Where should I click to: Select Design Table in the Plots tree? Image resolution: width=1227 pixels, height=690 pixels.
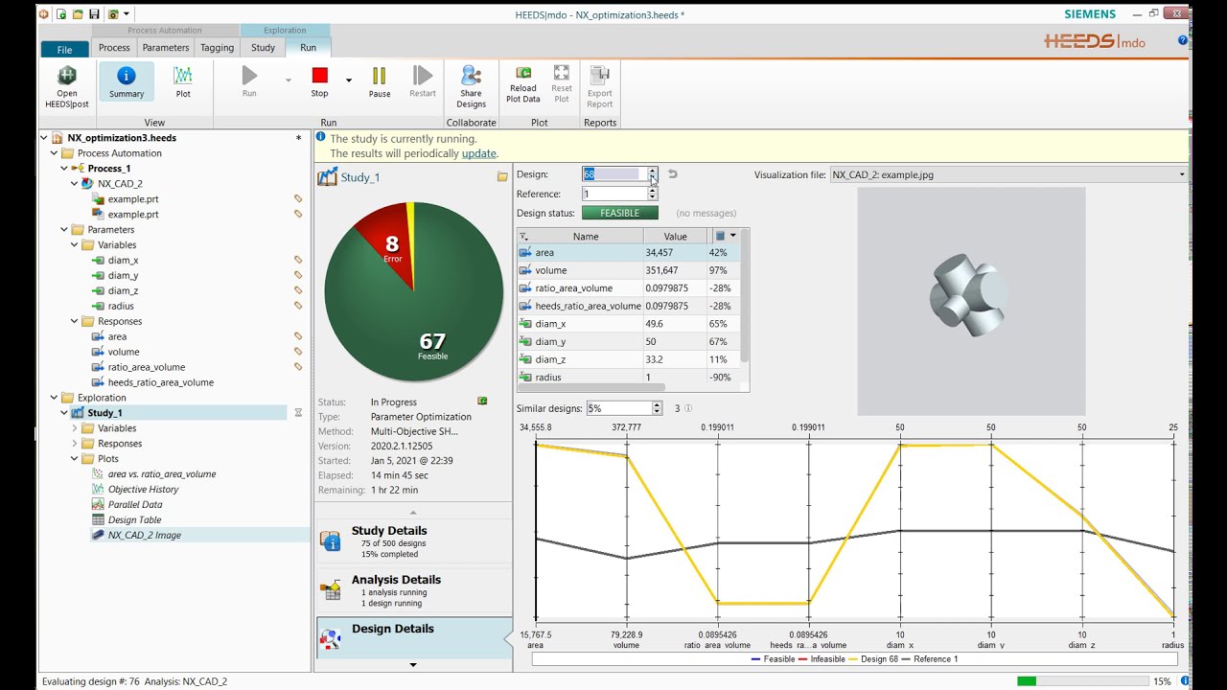134,519
